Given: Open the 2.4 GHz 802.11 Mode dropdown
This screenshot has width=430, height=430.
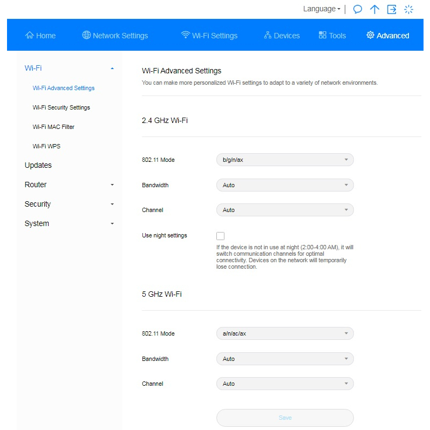Looking at the screenshot, I should click(285, 160).
